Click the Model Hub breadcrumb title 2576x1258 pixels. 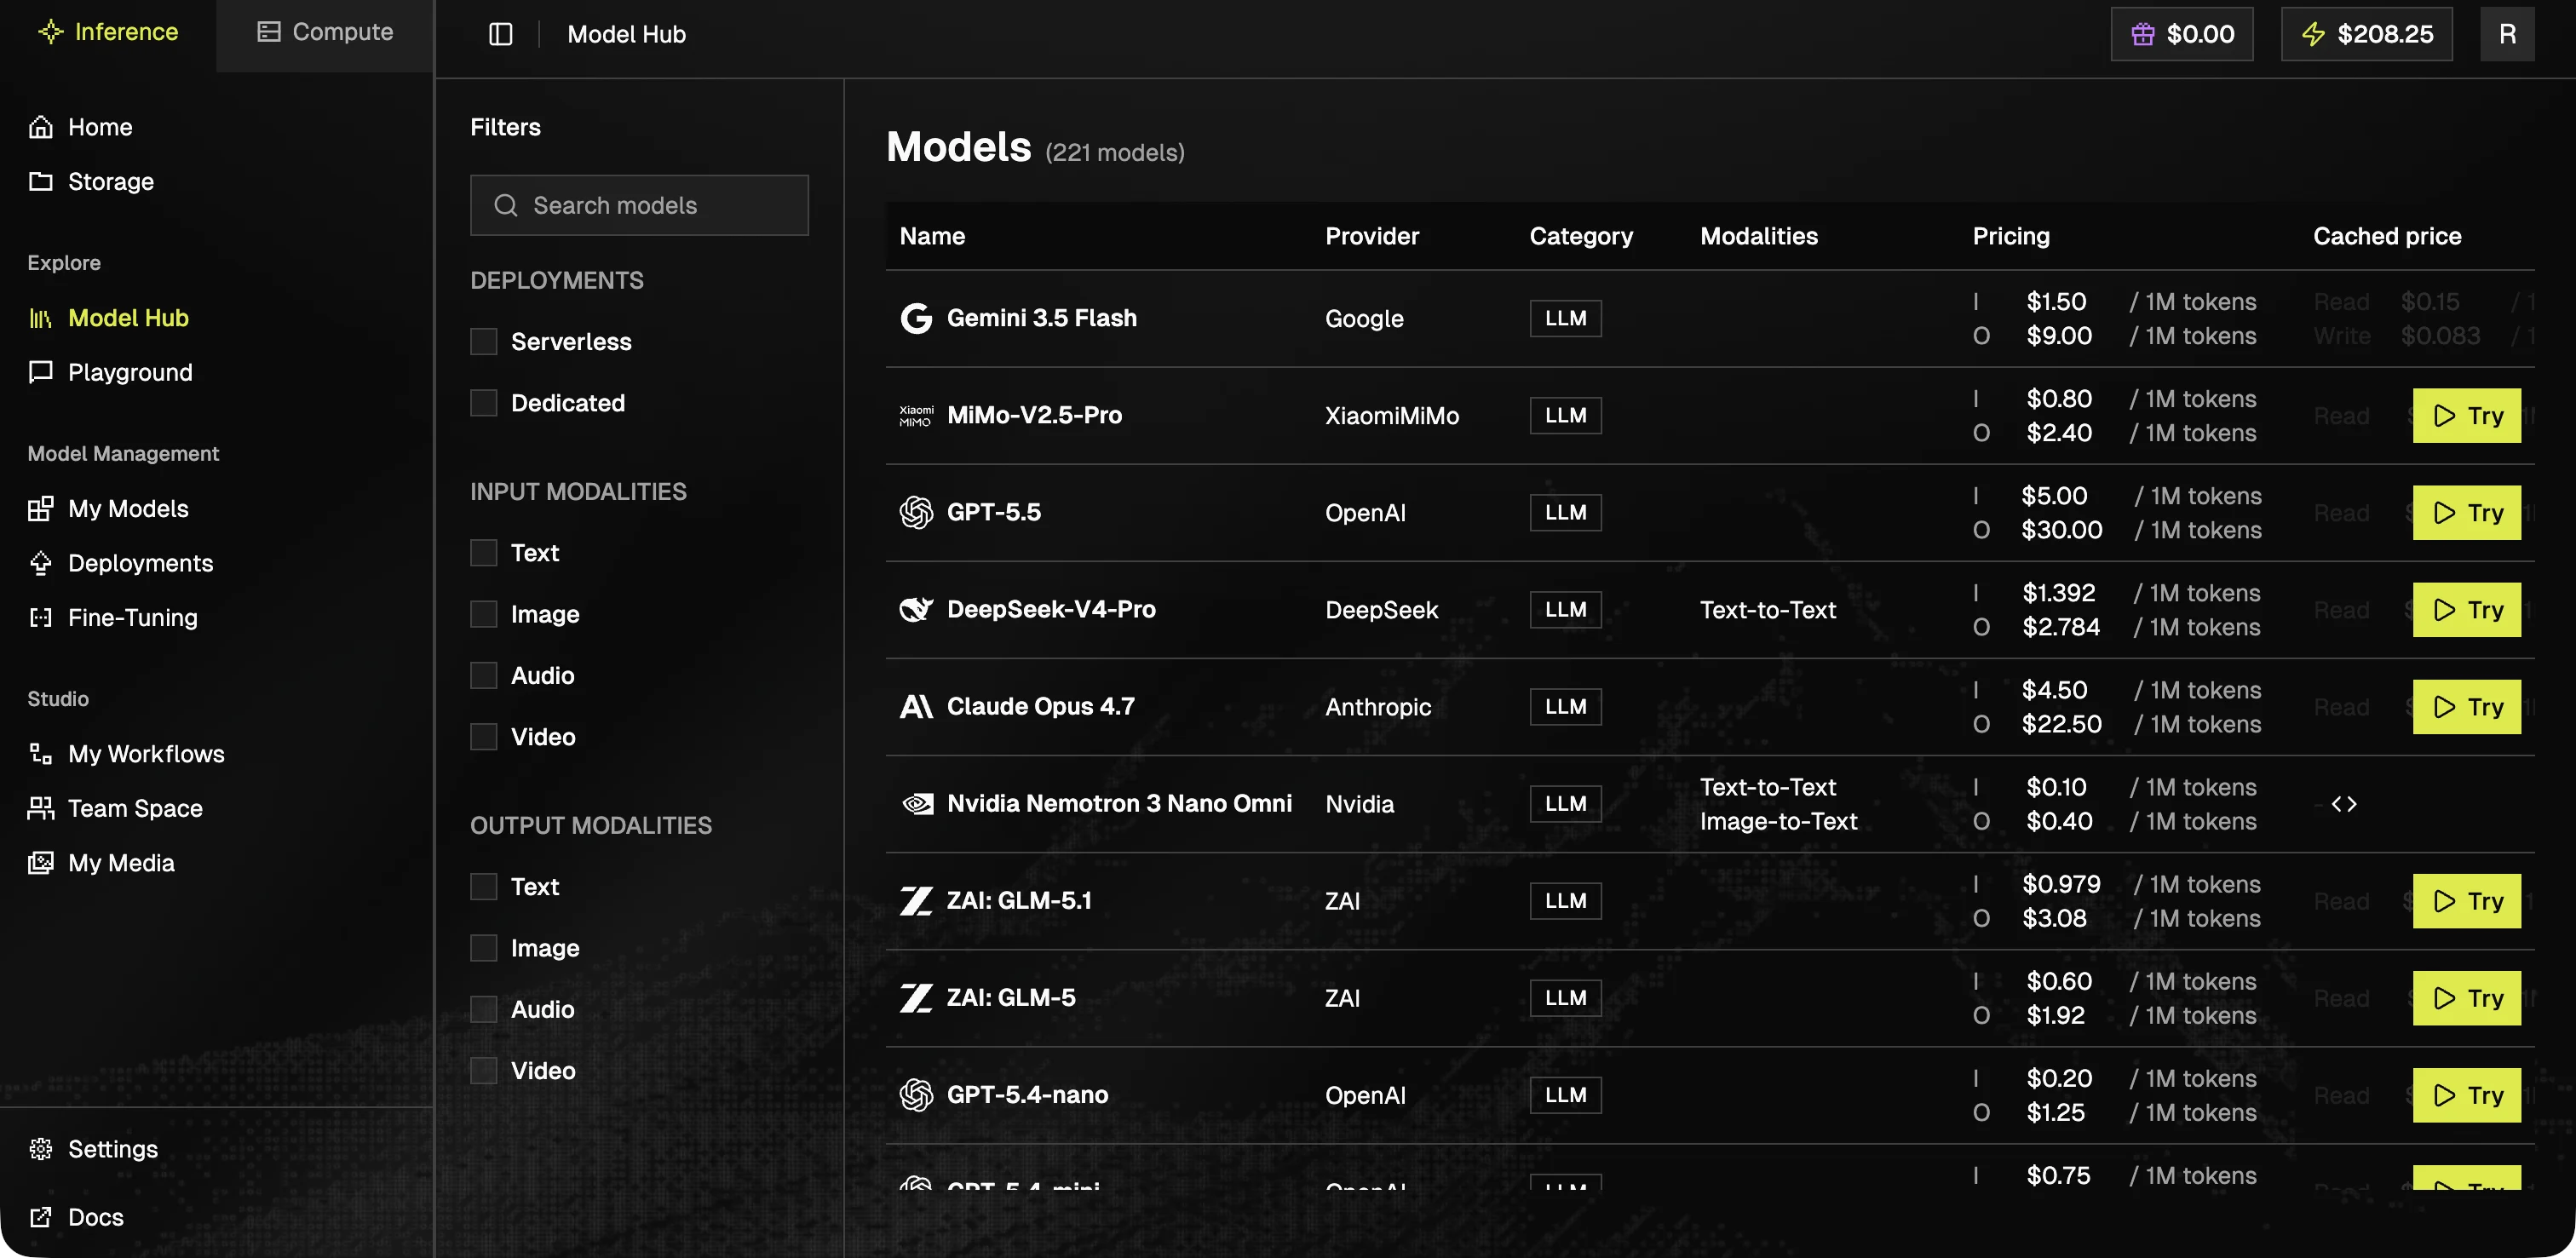point(626,34)
